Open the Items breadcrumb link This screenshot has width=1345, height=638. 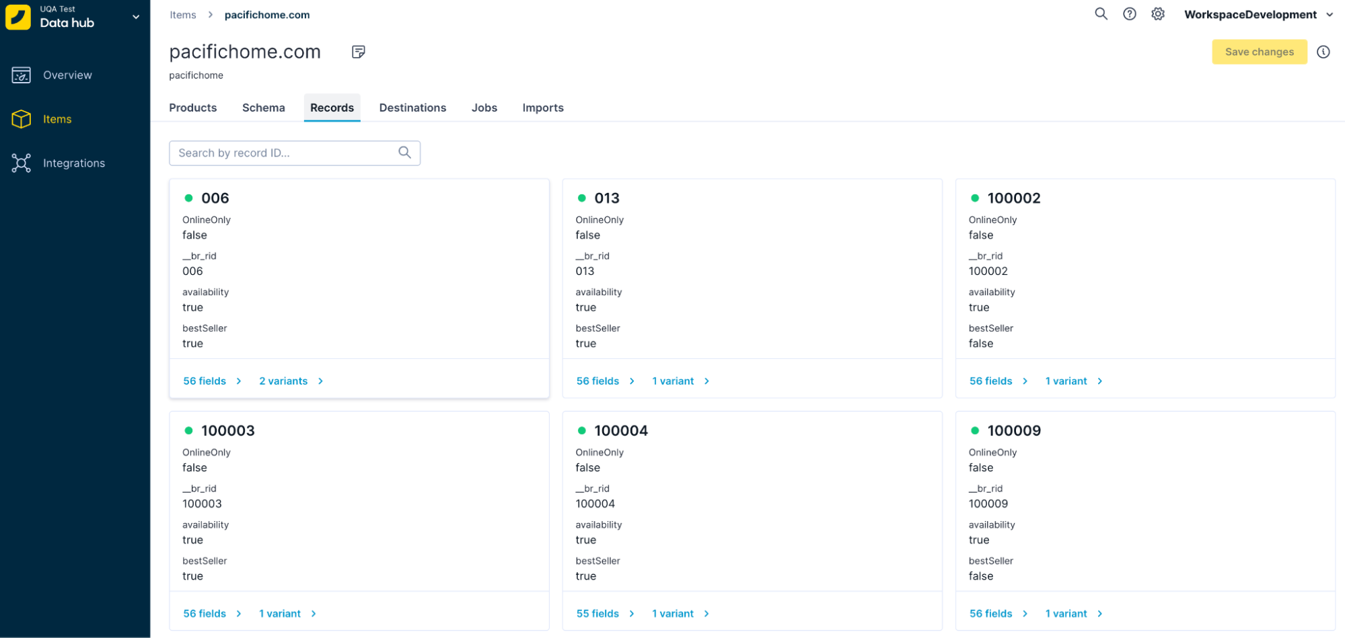click(182, 14)
